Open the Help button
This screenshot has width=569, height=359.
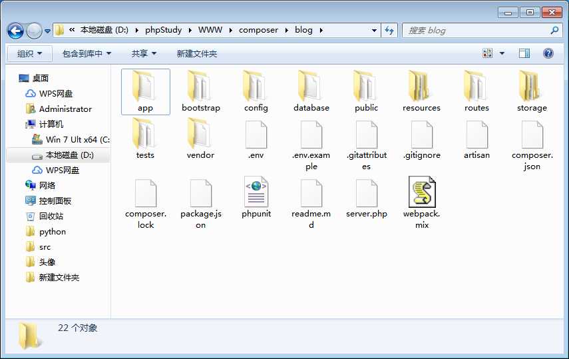548,53
